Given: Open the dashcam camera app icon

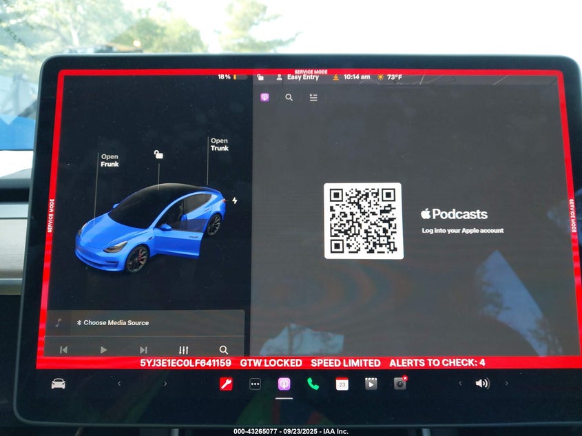Looking at the screenshot, I should (x=399, y=383).
